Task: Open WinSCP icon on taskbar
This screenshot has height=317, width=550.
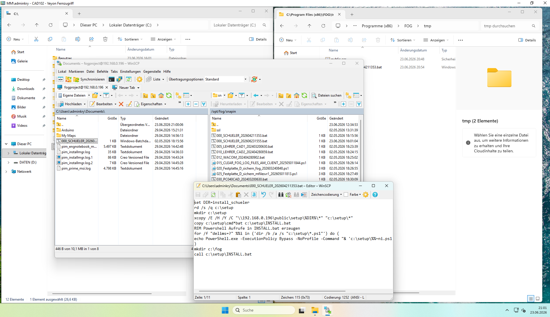Action: pos(327,310)
